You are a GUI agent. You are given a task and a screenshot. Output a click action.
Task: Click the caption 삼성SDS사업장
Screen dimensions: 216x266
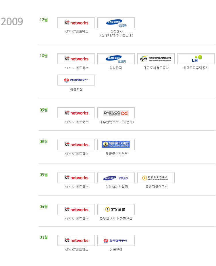117,187
